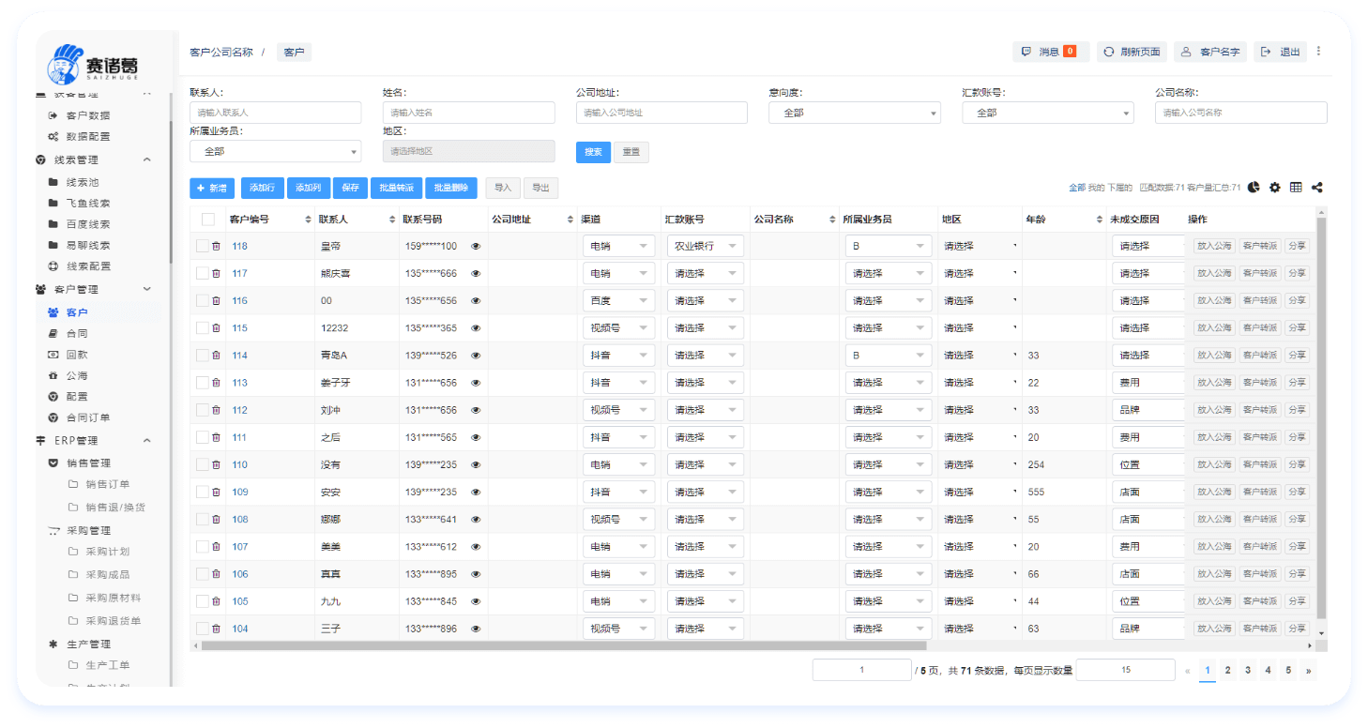Click trash icon for customer 110
This screenshot has width=1368, height=728.
click(x=216, y=464)
